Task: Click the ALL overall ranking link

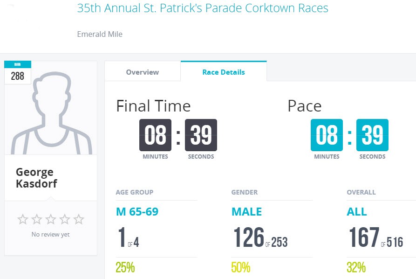Action: (356, 212)
